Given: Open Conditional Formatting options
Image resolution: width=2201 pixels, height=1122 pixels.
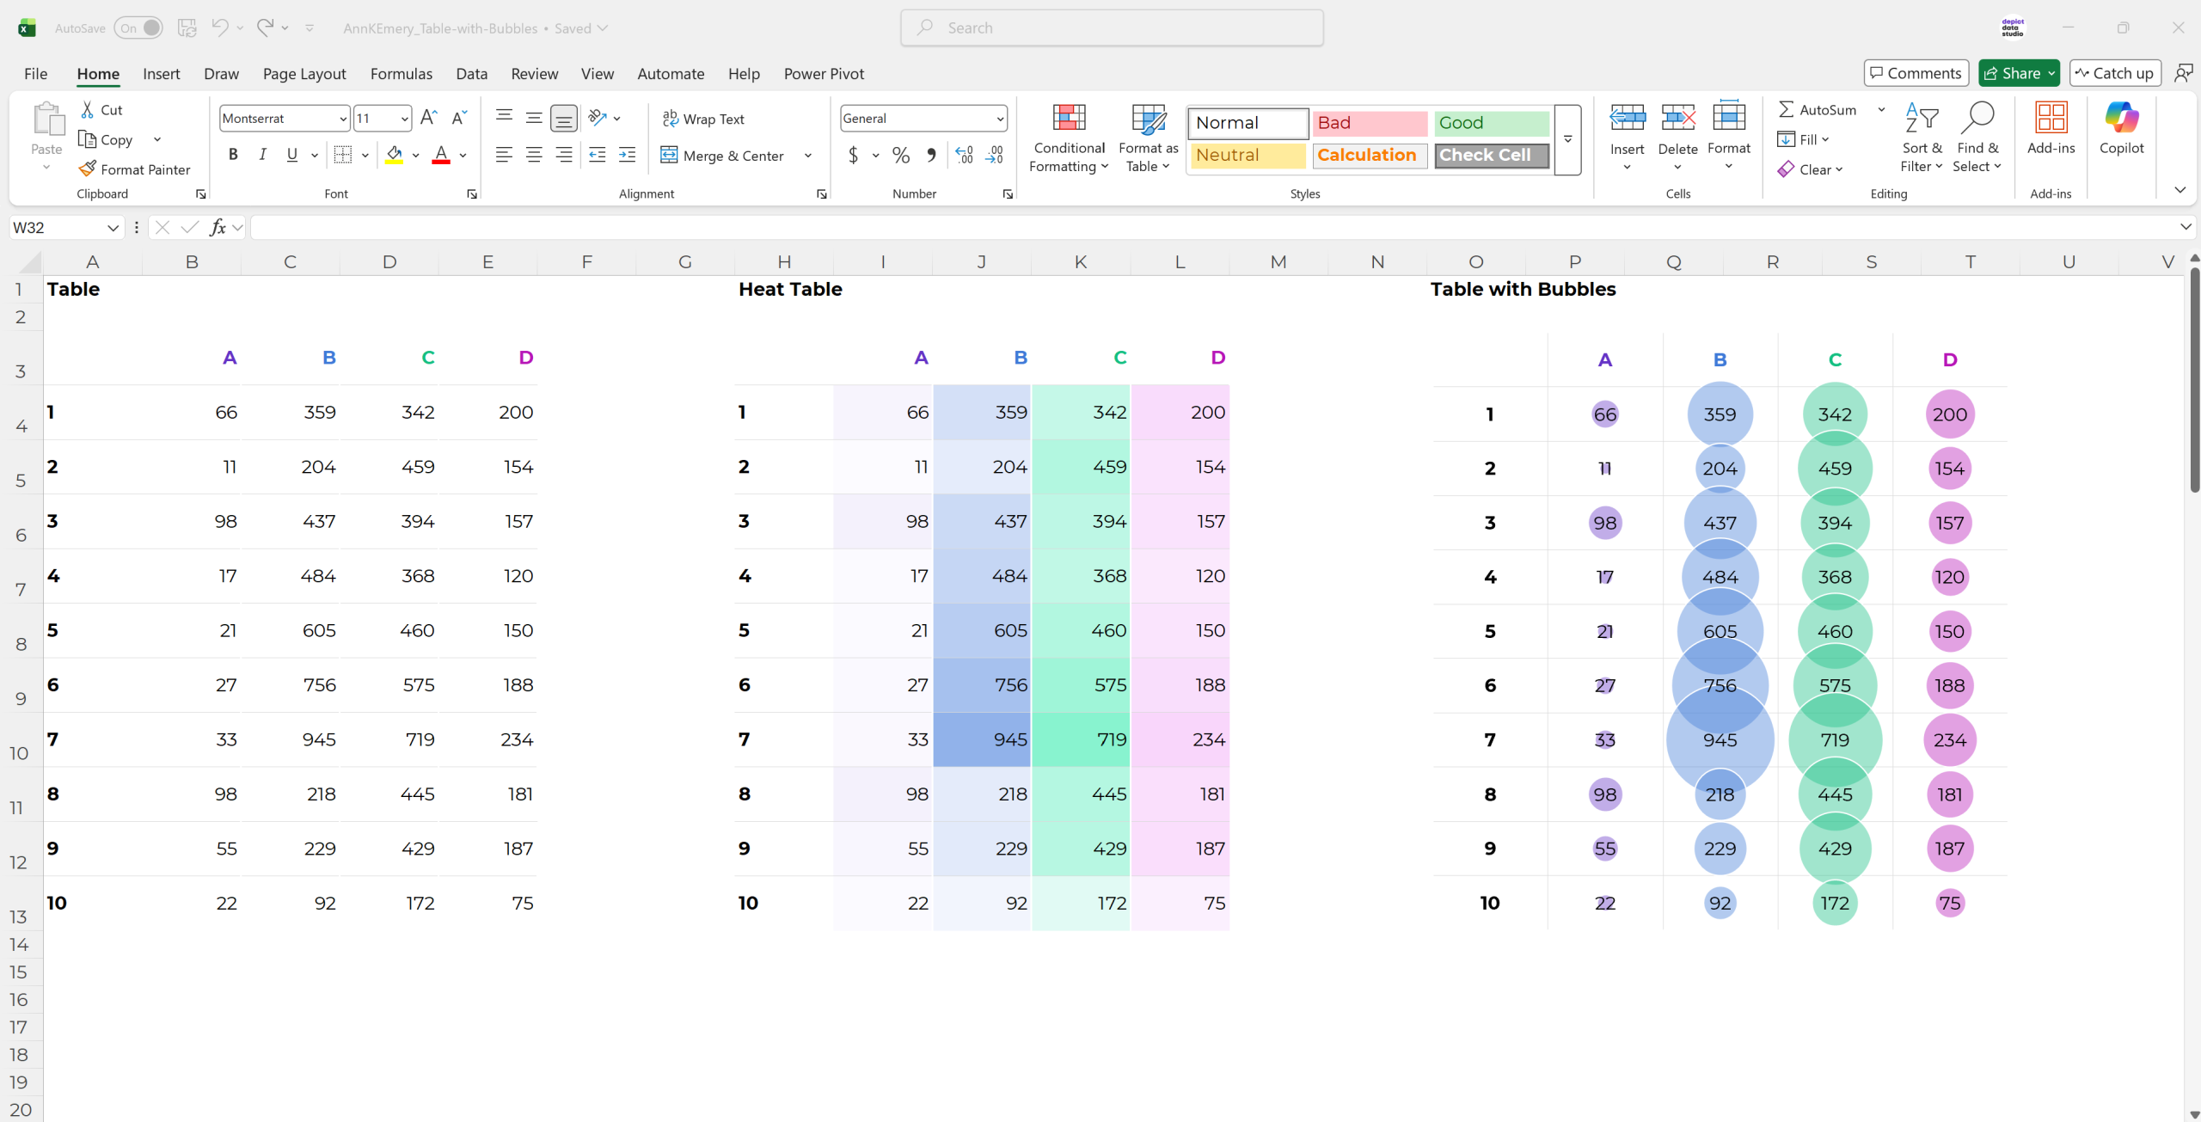Looking at the screenshot, I should [1067, 138].
